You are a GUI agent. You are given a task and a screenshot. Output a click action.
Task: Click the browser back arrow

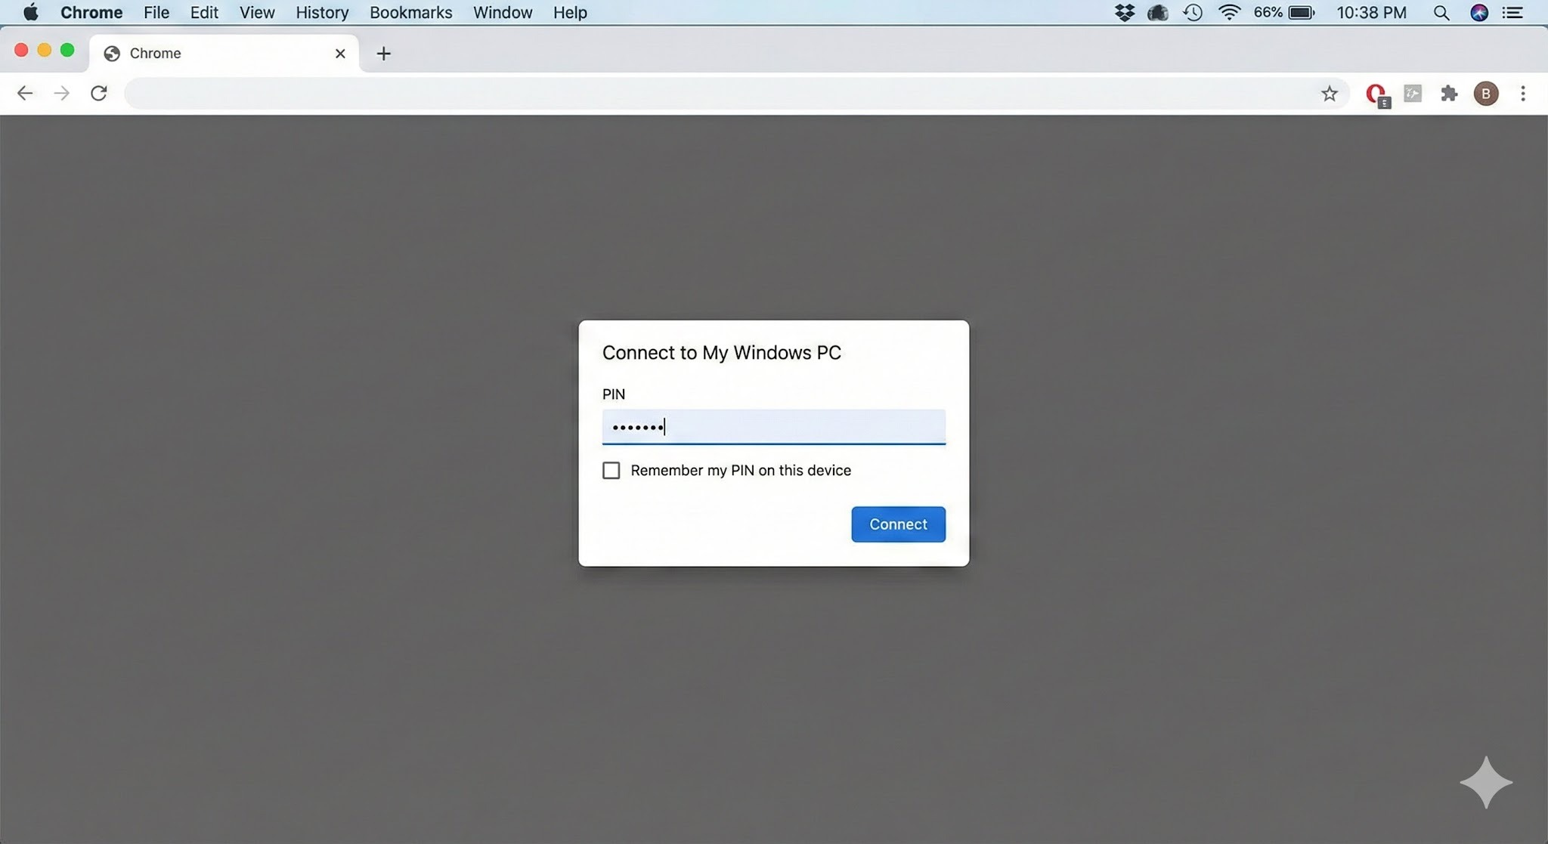click(25, 93)
